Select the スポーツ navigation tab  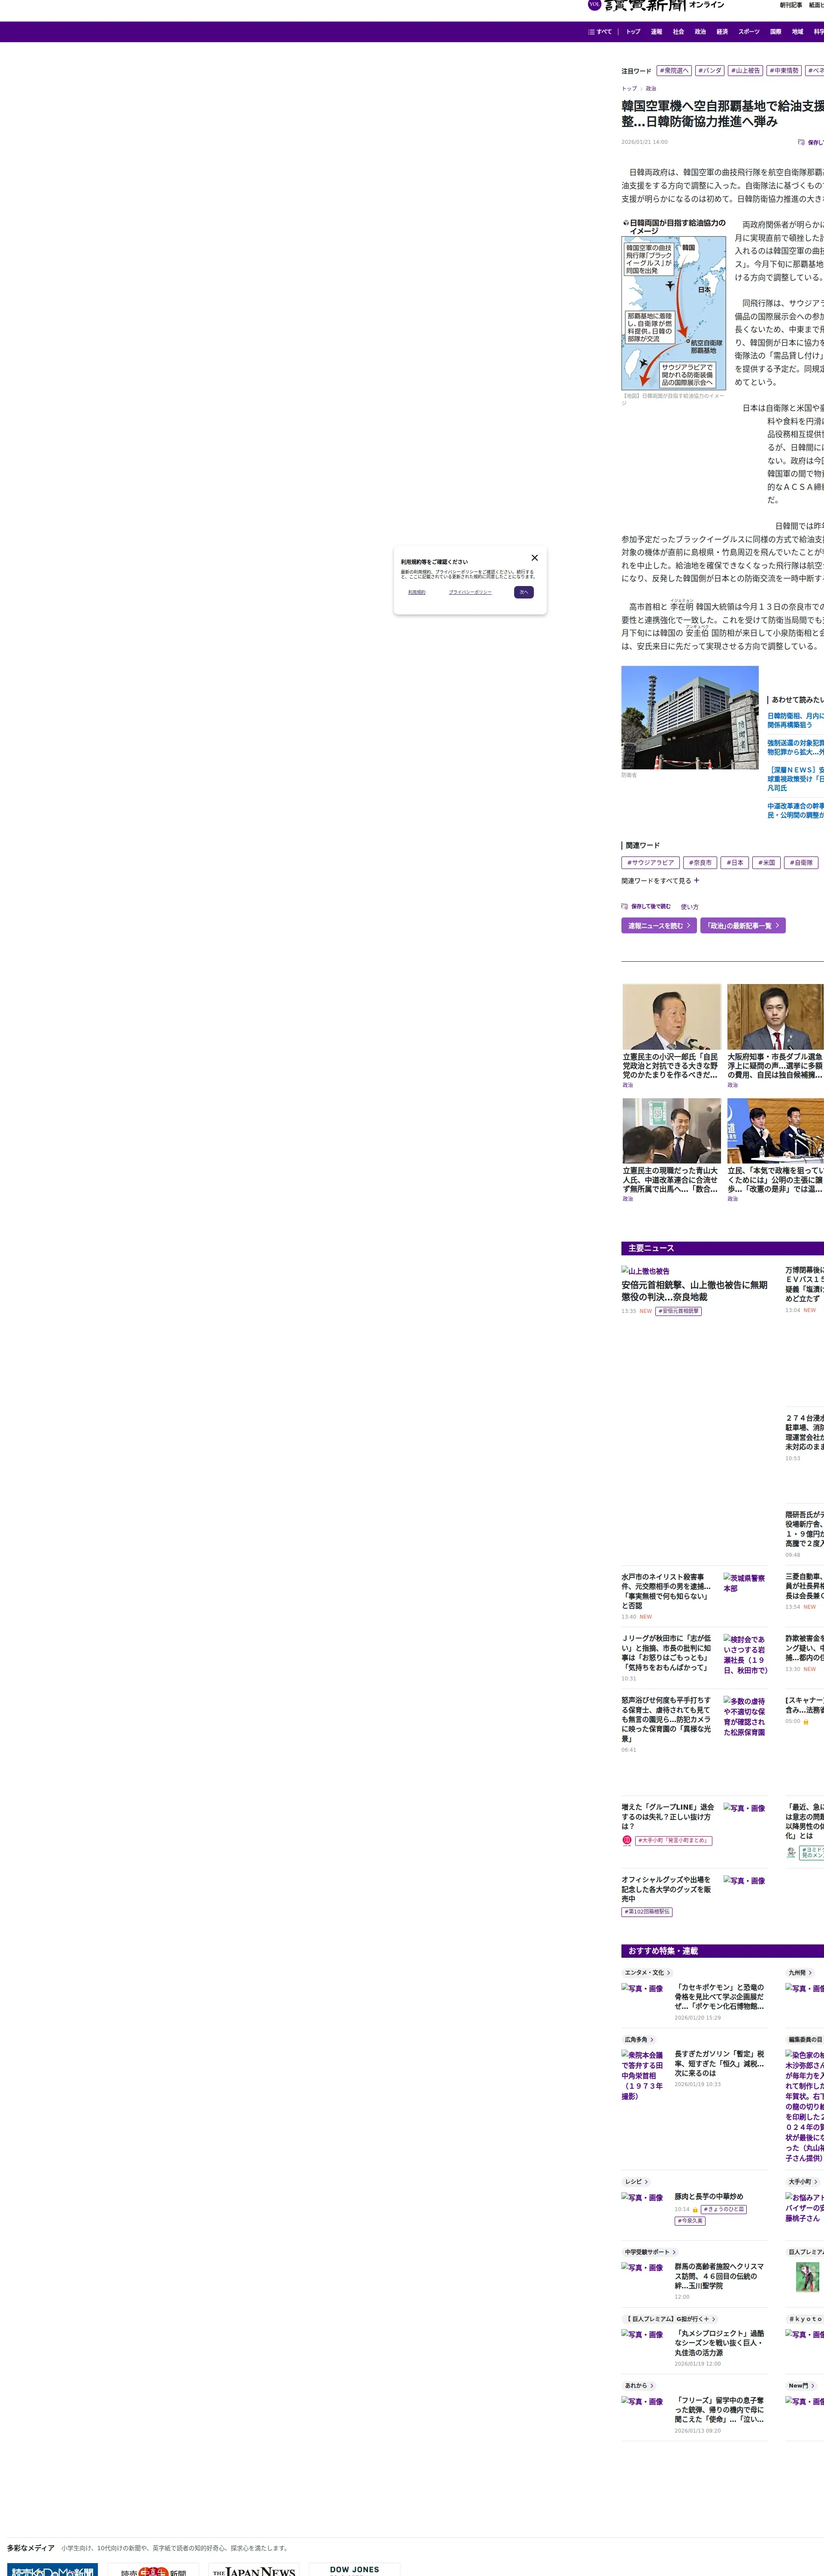coord(748,32)
